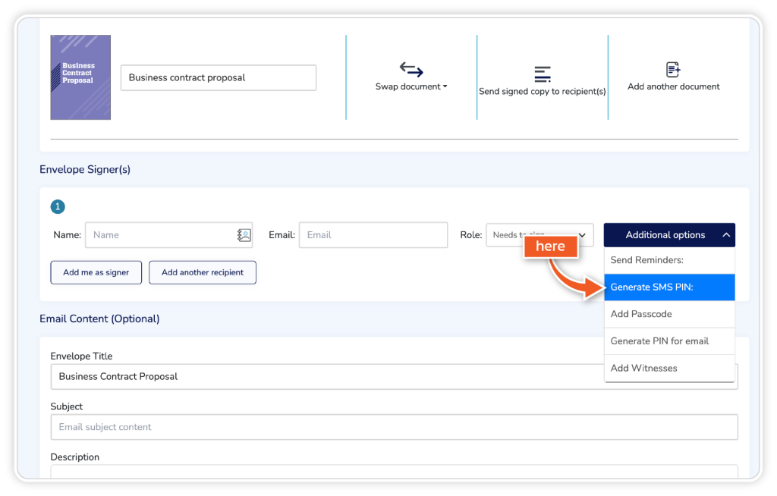Click the Add another document icon
This screenshot has width=777, height=496.
click(673, 70)
